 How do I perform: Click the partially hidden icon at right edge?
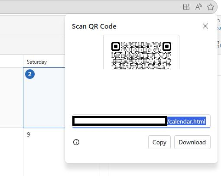click(x=219, y=44)
